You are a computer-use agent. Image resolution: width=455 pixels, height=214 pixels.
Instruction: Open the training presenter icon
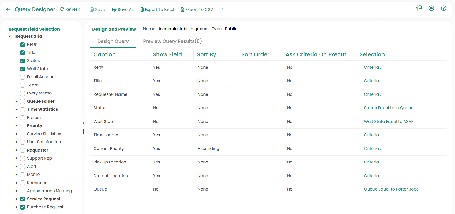(419, 8)
